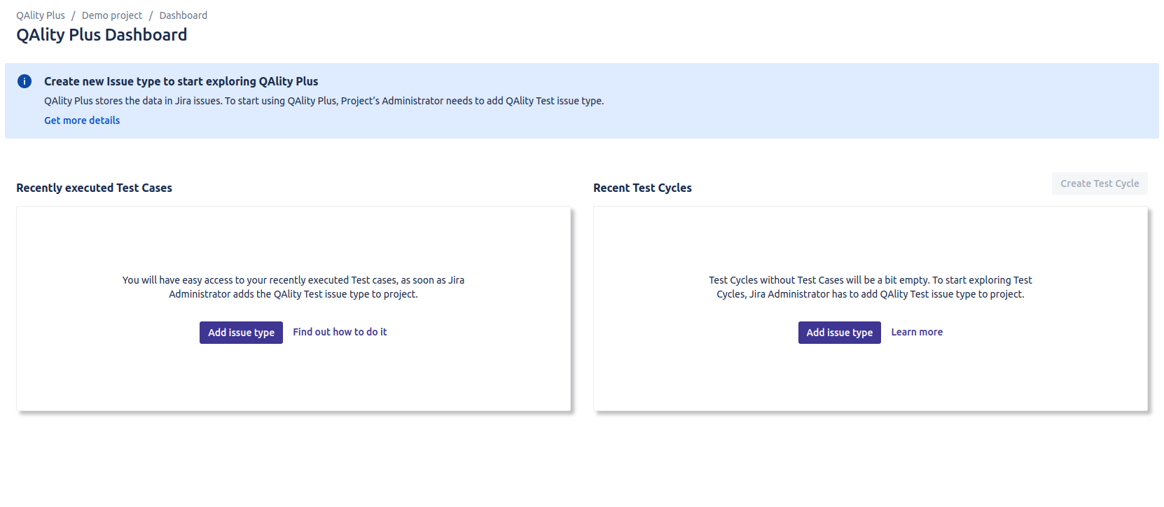The width and height of the screenshot is (1164, 507).
Task: Click the Create Test Cycle button
Action: point(1100,183)
